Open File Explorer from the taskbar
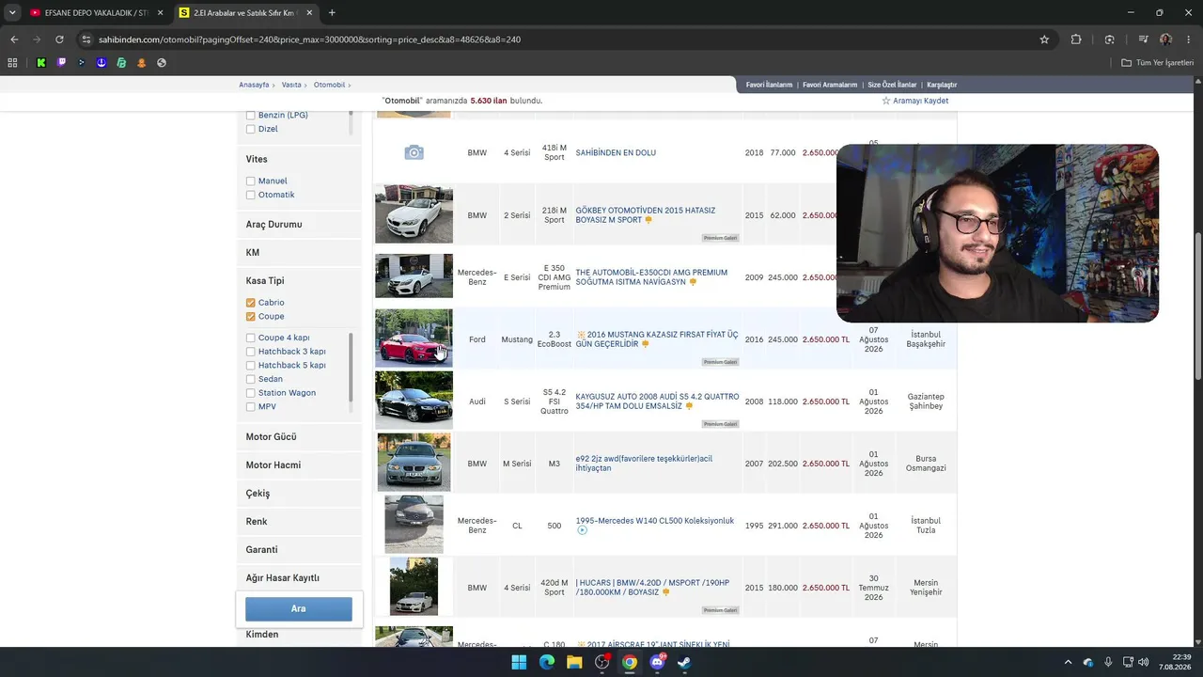The image size is (1203, 677). pos(574,662)
